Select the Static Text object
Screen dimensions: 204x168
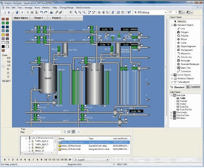(186, 67)
